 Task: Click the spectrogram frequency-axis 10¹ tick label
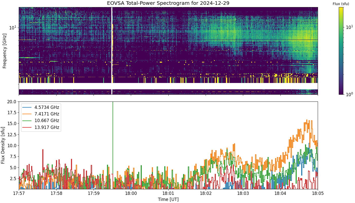tap(13, 27)
